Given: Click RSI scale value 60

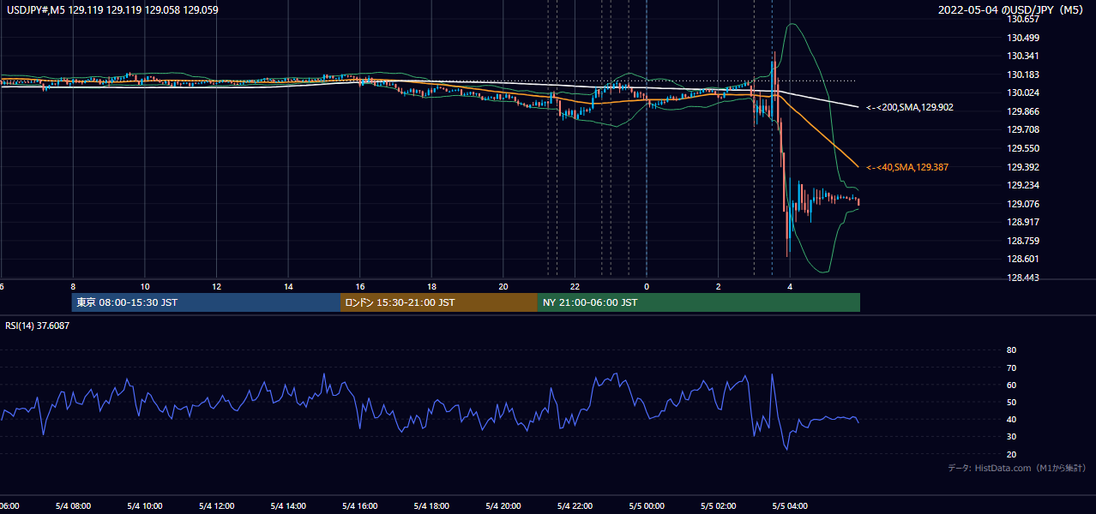Looking at the screenshot, I should (x=1011, y=385).
